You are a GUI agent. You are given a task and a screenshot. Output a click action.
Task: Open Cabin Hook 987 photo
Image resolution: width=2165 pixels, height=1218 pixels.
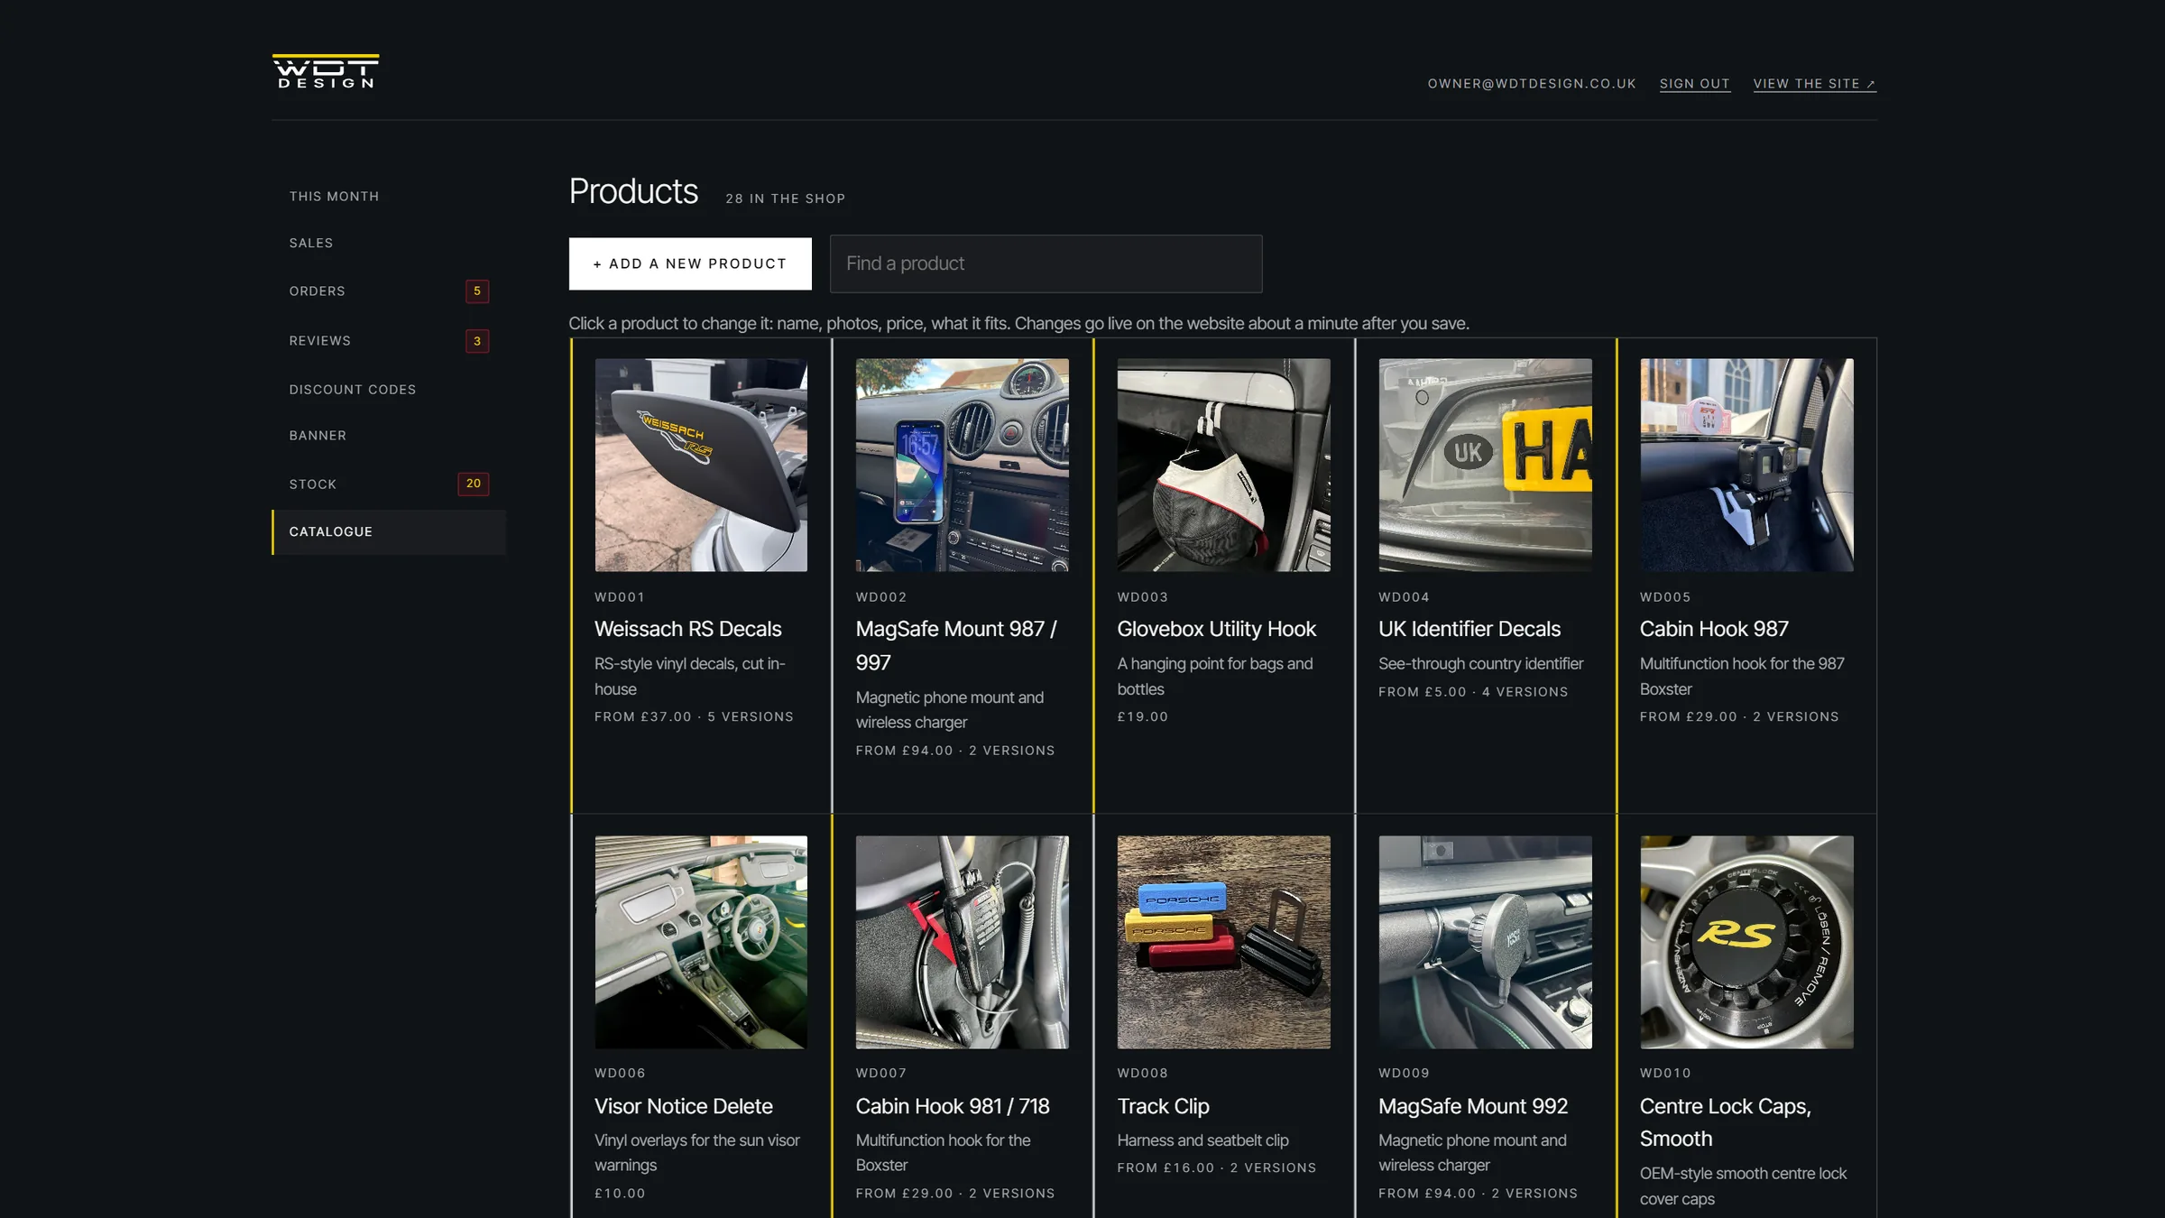pos(1746,465)
